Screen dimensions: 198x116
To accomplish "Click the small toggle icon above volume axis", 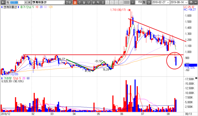I will pos(196,78).
